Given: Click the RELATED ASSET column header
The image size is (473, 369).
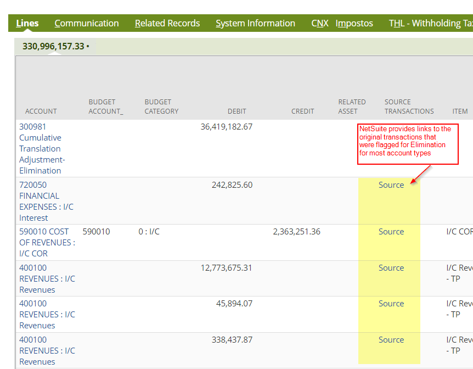Looking at the screenshot, I should (x=352, y=107).
